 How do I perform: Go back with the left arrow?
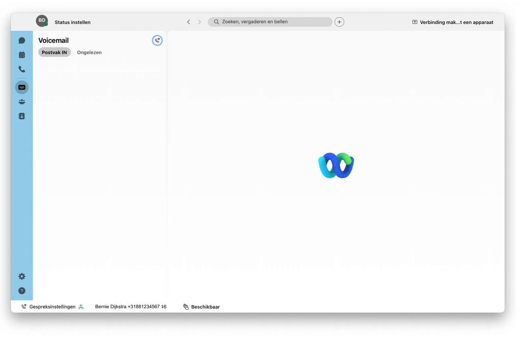coord(189,22)
